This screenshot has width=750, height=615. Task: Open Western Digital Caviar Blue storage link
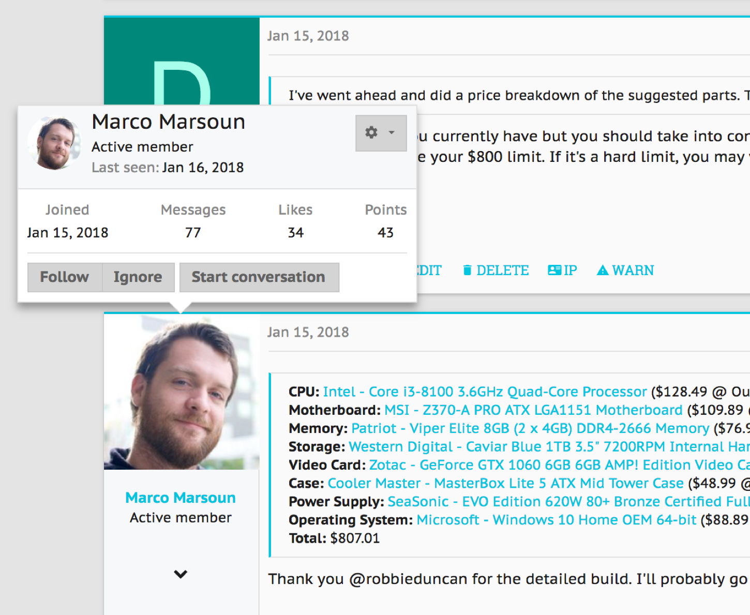pos(549,447)
